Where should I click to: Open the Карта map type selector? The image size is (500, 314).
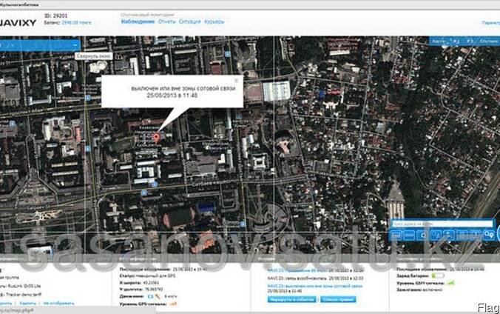439,41
